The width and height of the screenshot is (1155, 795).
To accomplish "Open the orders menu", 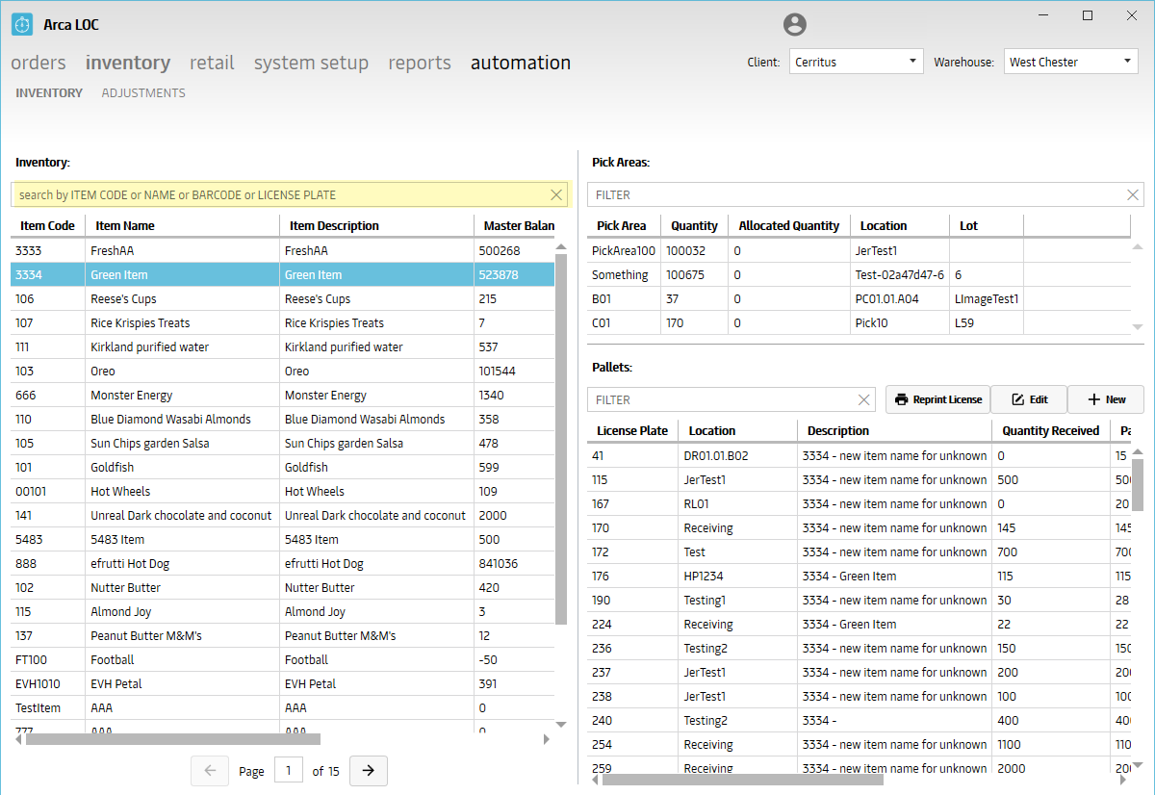I will (x=38, y=63).
